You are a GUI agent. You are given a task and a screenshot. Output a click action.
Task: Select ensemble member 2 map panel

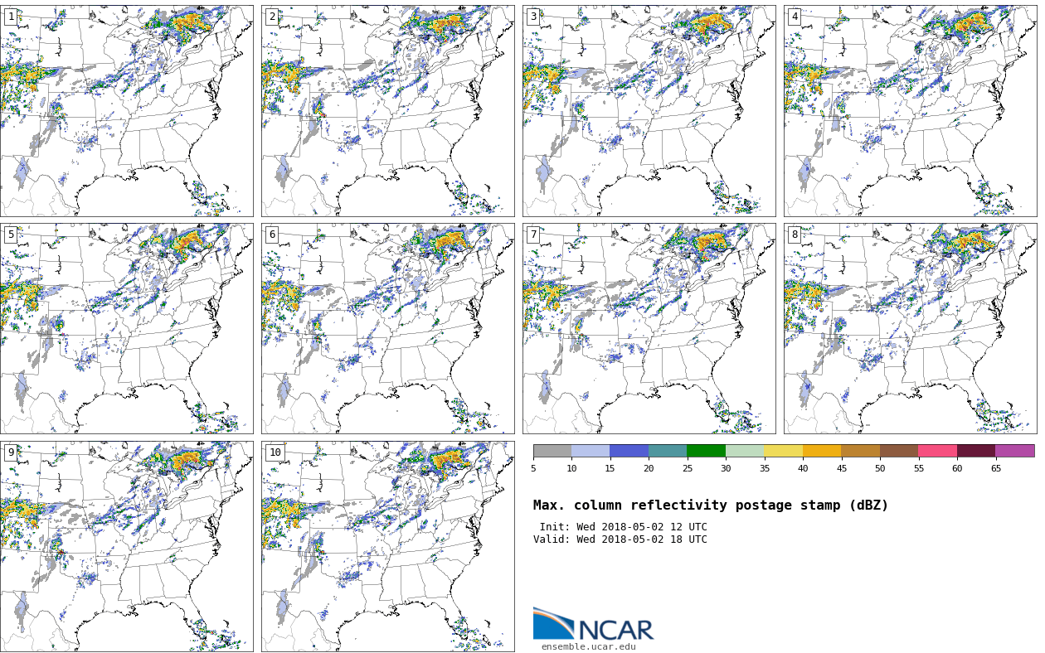(387, 111)
